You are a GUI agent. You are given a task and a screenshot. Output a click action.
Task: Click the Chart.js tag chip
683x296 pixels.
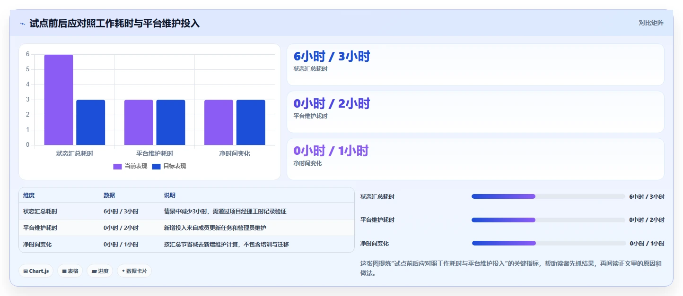(x=36, y=271)
